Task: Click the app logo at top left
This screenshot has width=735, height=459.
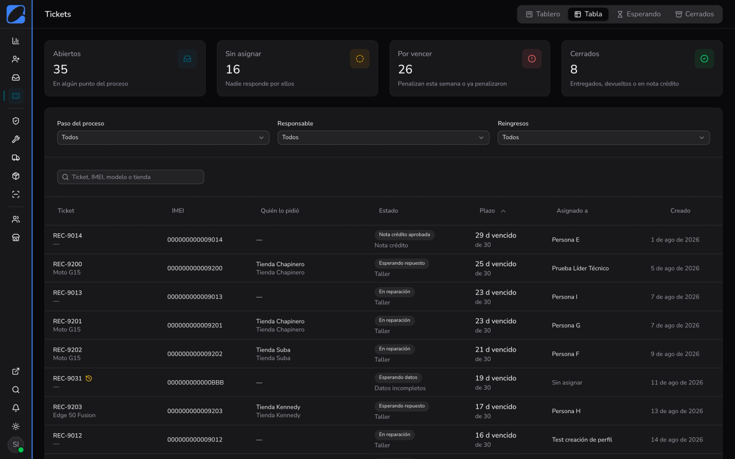Action: [16, 14]
